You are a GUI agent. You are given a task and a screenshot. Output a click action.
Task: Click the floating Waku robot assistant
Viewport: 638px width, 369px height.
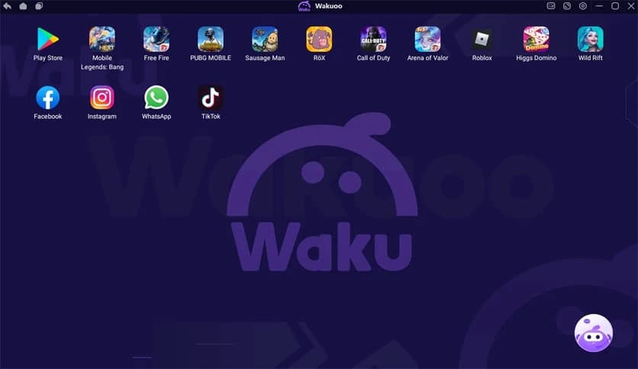click(x=594, y=333)
